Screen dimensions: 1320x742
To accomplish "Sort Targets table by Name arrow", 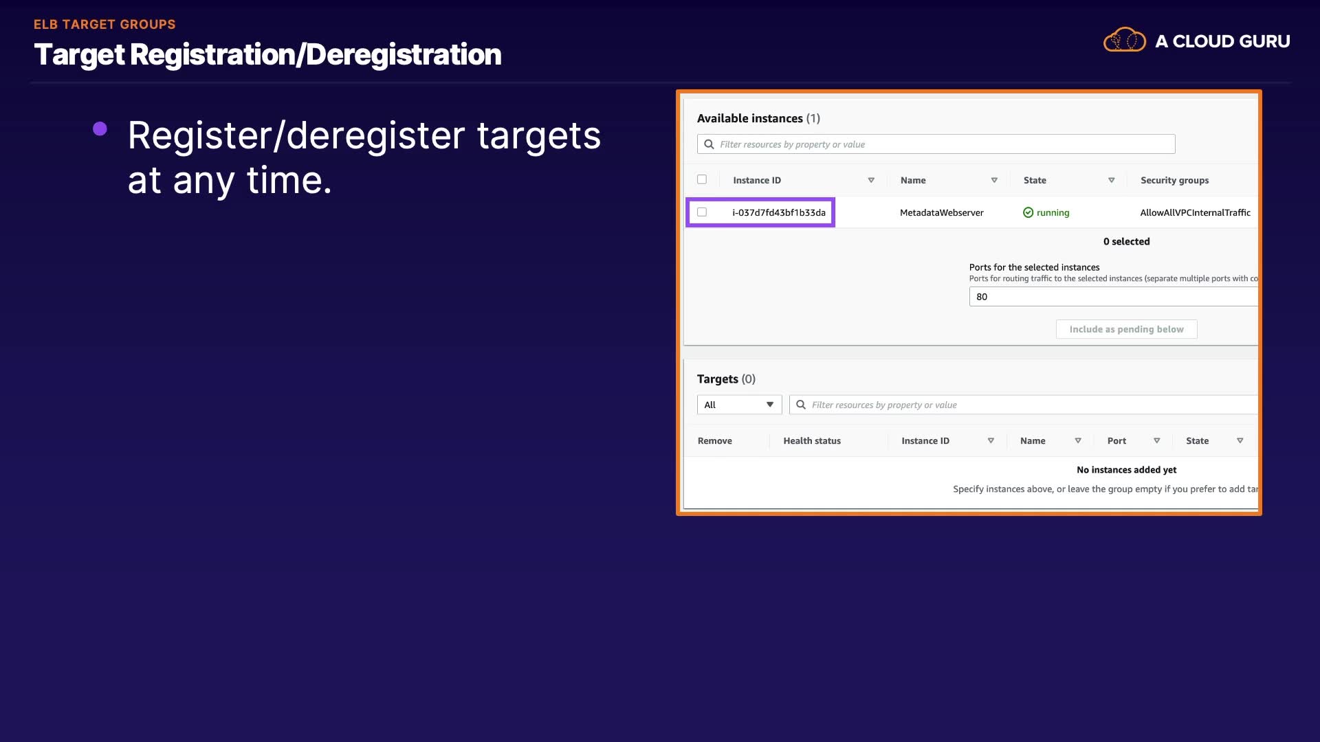I will point(1077,440).
